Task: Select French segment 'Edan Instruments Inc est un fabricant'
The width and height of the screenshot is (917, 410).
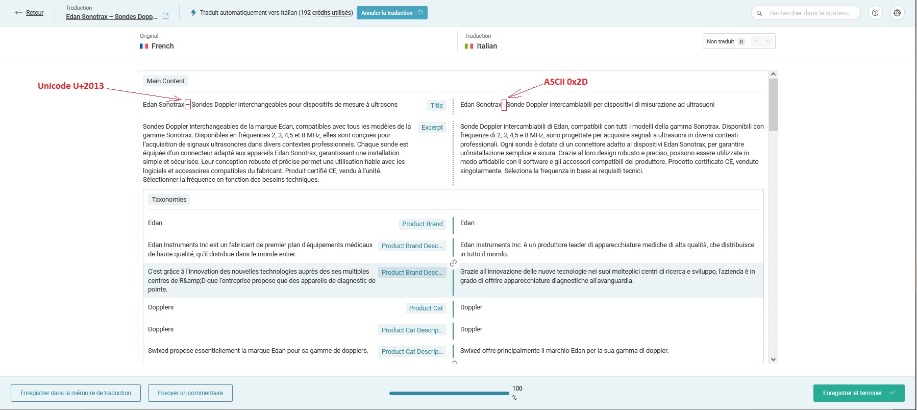Action: (x=260, y=249)
